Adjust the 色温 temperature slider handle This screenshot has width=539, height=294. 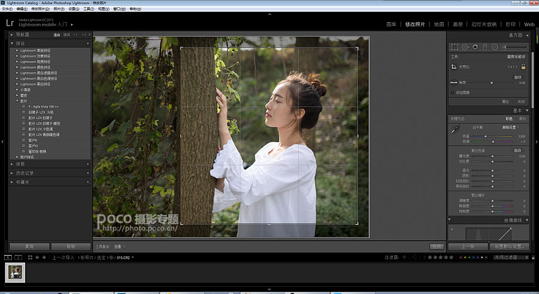point(485,136)
